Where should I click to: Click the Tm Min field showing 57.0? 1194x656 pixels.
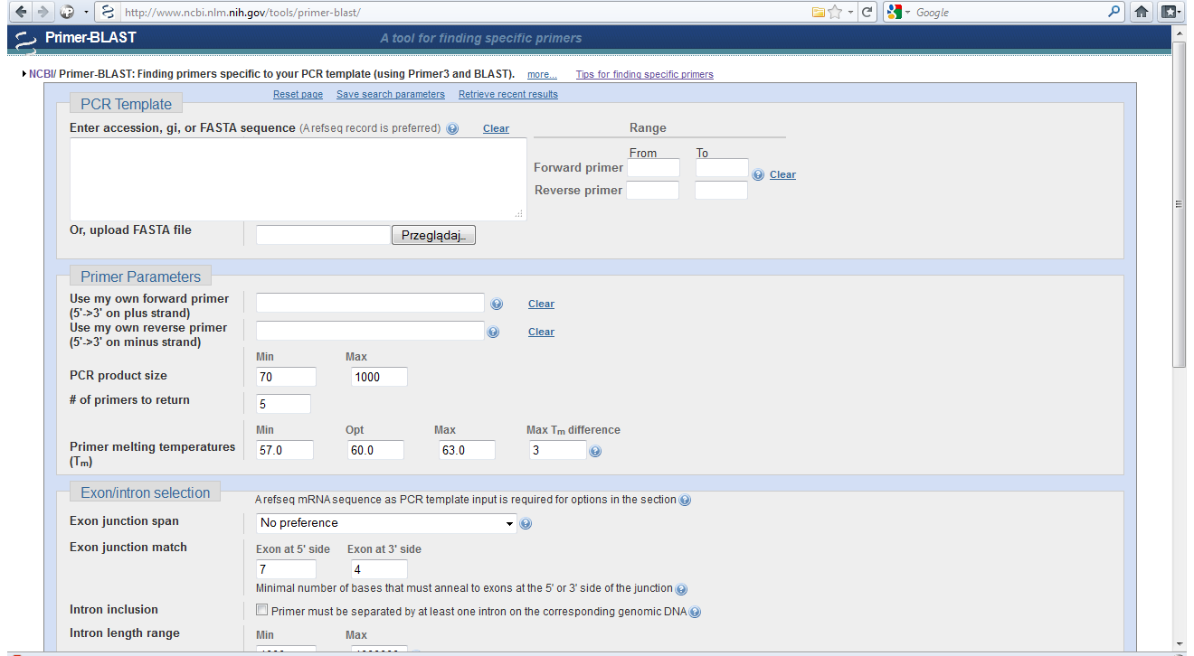click(285, 450)
